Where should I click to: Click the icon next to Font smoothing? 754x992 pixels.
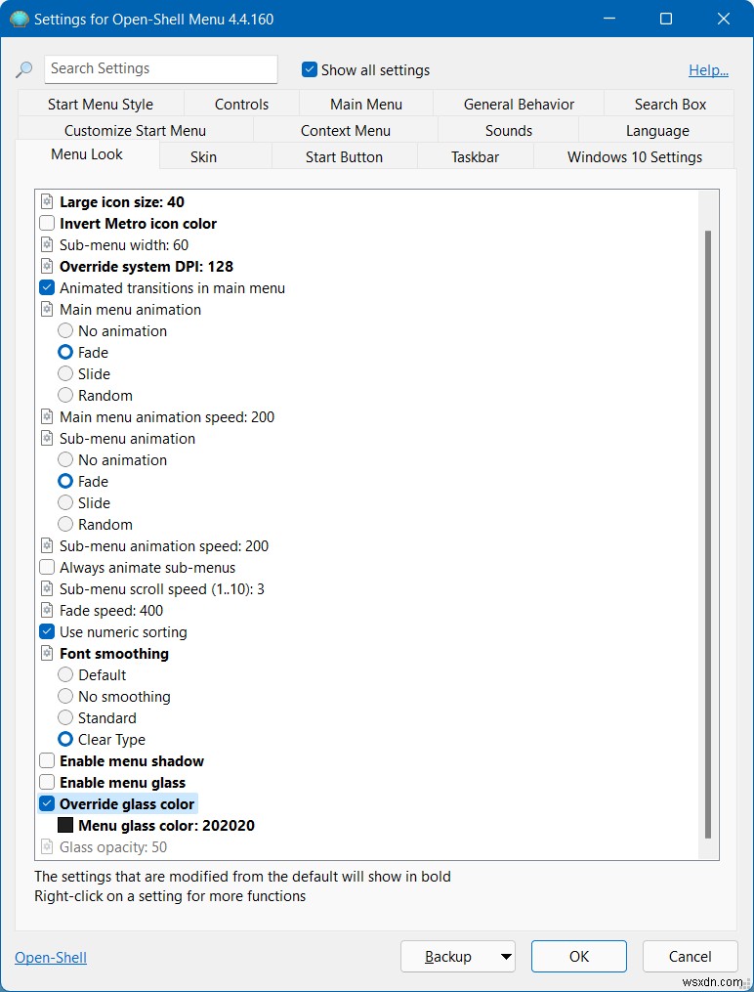[47, 654]
